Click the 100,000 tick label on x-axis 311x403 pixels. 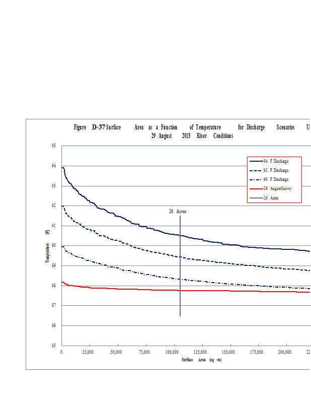pyautogui.click(x=173, y=352)
